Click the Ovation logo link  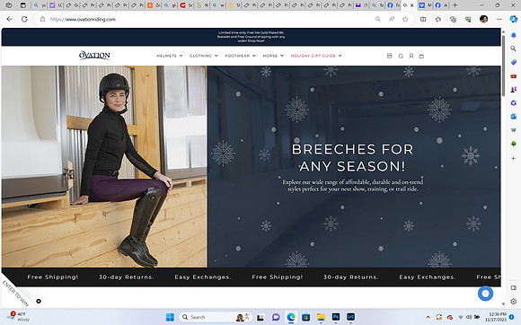(x=94, y=56)
